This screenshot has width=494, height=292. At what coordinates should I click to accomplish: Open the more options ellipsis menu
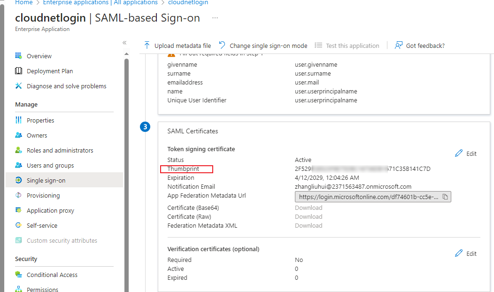pyautogui.click(x=215, y=18)
